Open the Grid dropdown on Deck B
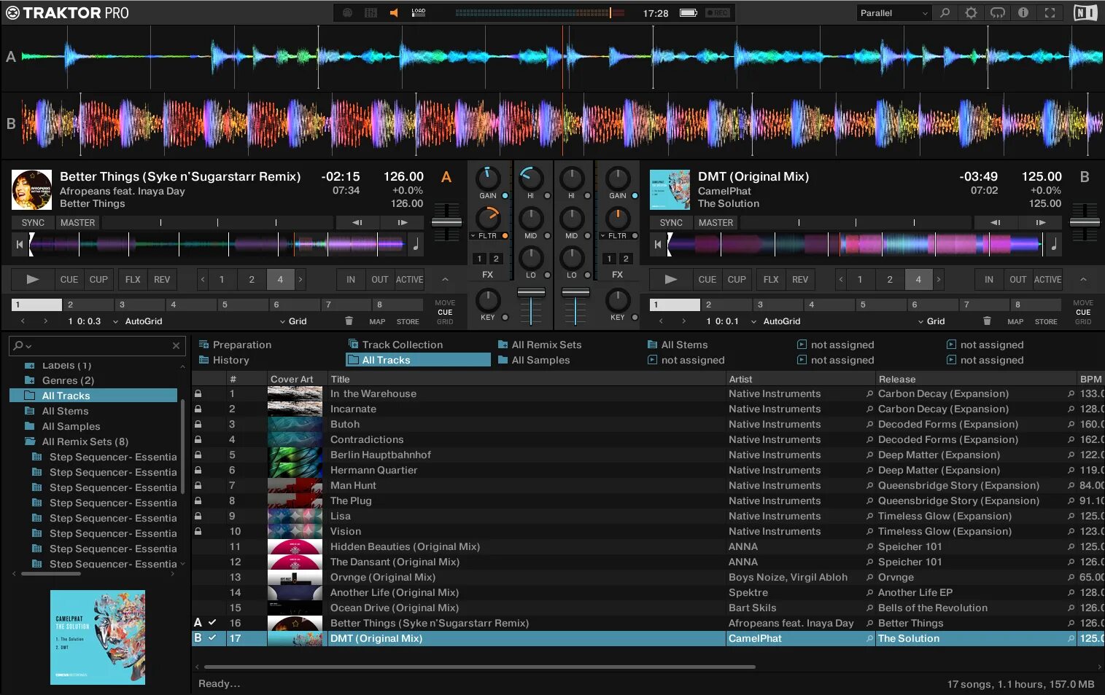 pyautogui.click(x=931, y=321)
